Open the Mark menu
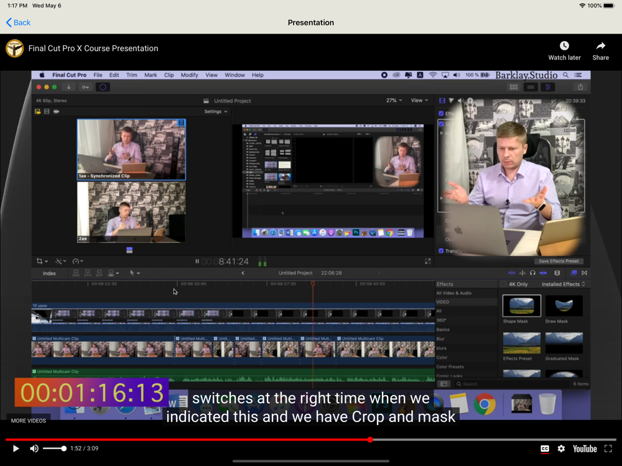The height and width of the screenshot is (466, 622). [151, 75]
